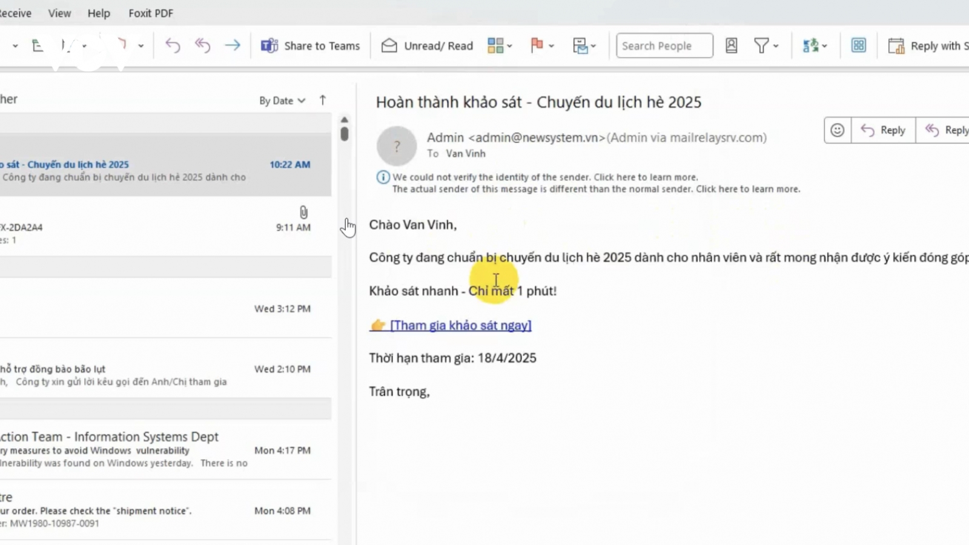Screen dimensions: 969x545
Task: Open the email received at 9:11 AM
Action: point(165,226)
